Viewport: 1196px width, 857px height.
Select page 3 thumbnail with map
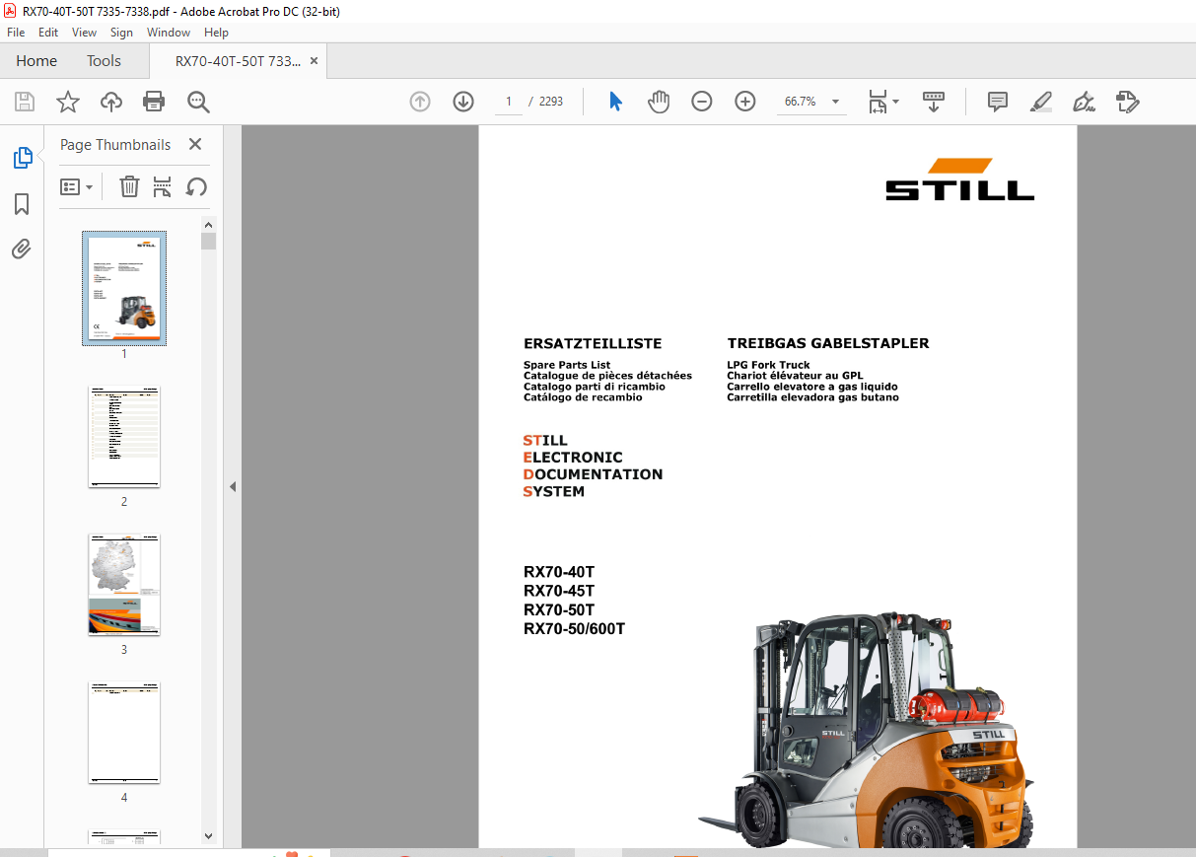pos(124,585)
